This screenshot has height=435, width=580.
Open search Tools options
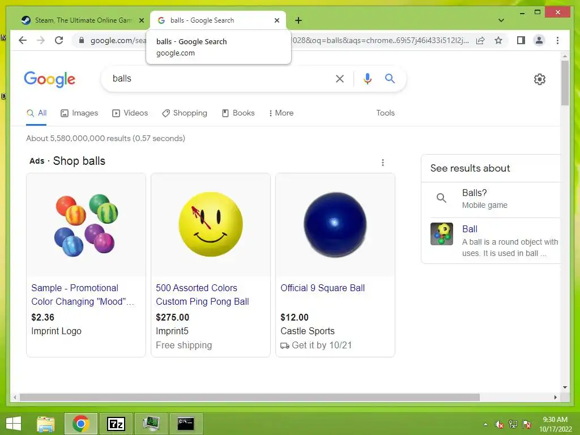385,113
